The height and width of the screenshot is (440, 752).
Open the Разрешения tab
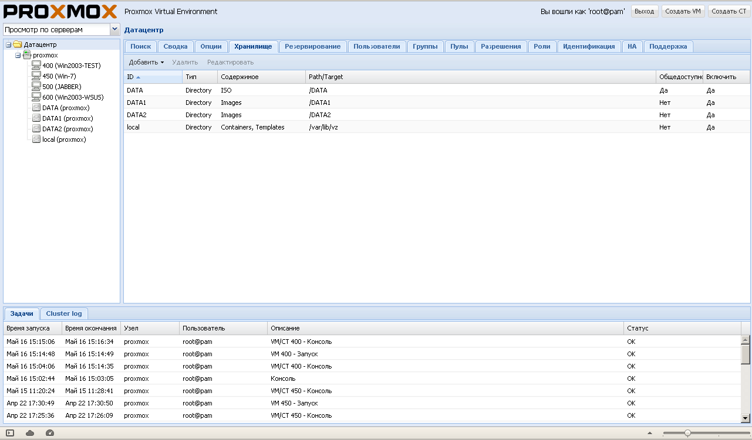(501, 46)
